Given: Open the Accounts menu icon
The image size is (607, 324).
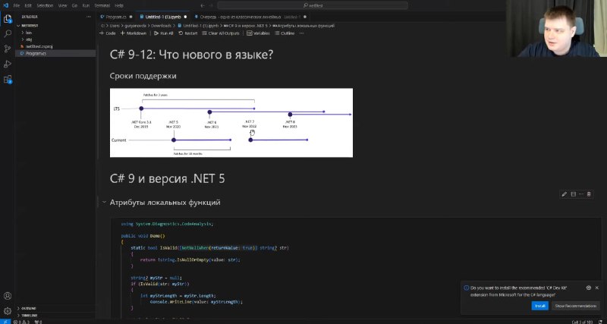Looking at the screenshot, I should pyautogui.click(x=8, y=297).
